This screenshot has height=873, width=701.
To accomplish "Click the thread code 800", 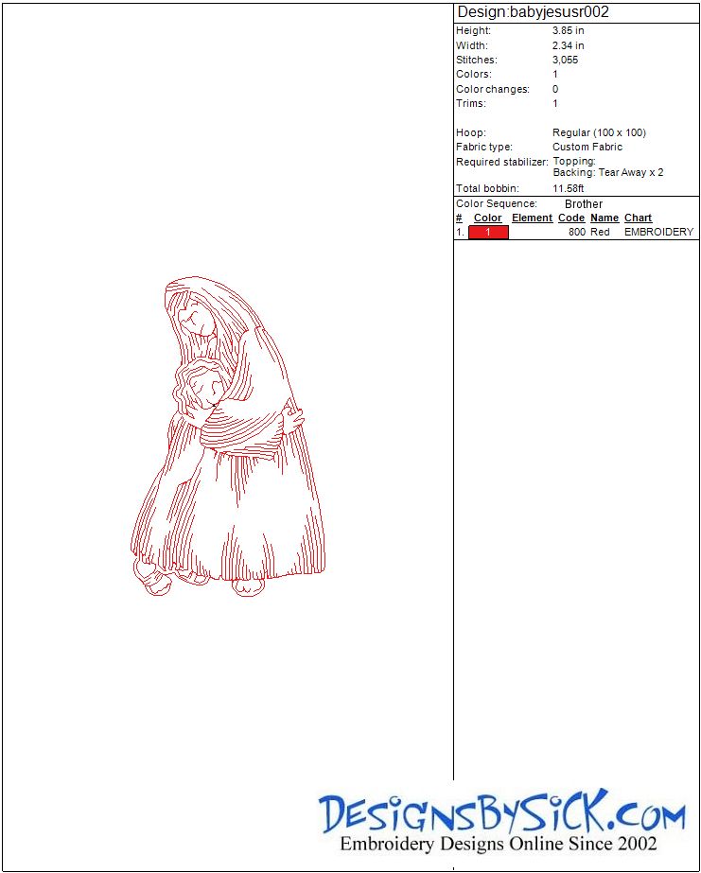I will tap(577, 232).
